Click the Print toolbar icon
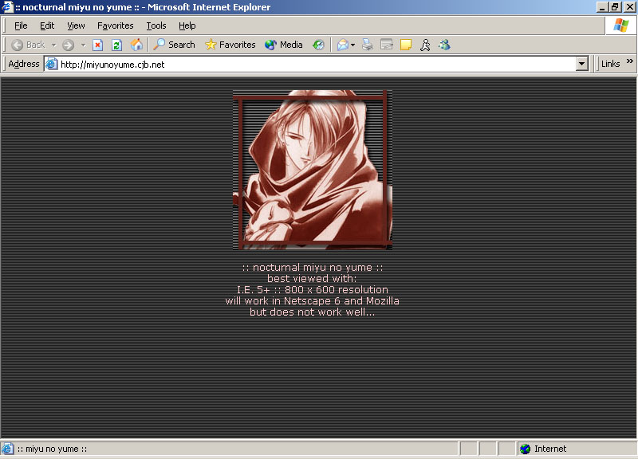Screen dimensions: 638x459 368,45
